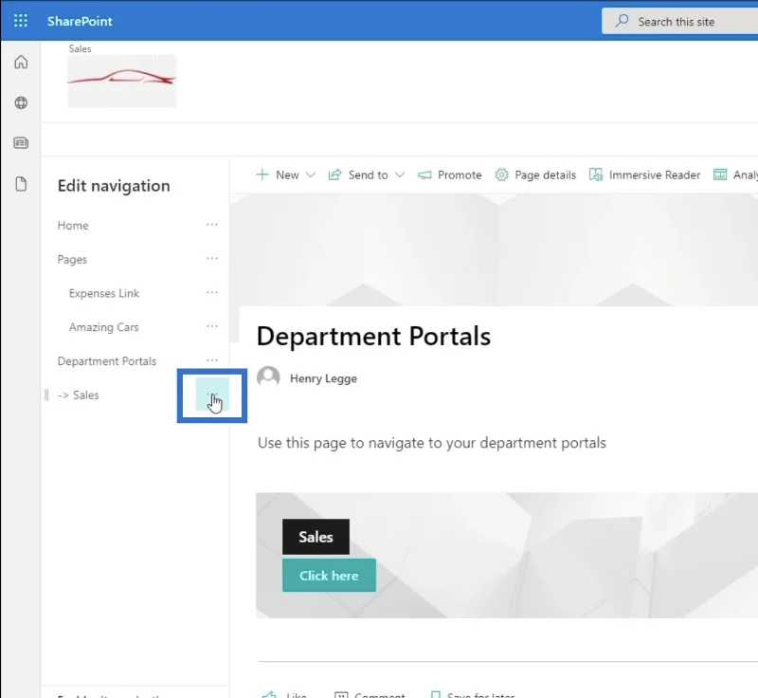Click the Page details gear icon
The width and height of the screenshot is (758, 698).
502,174
